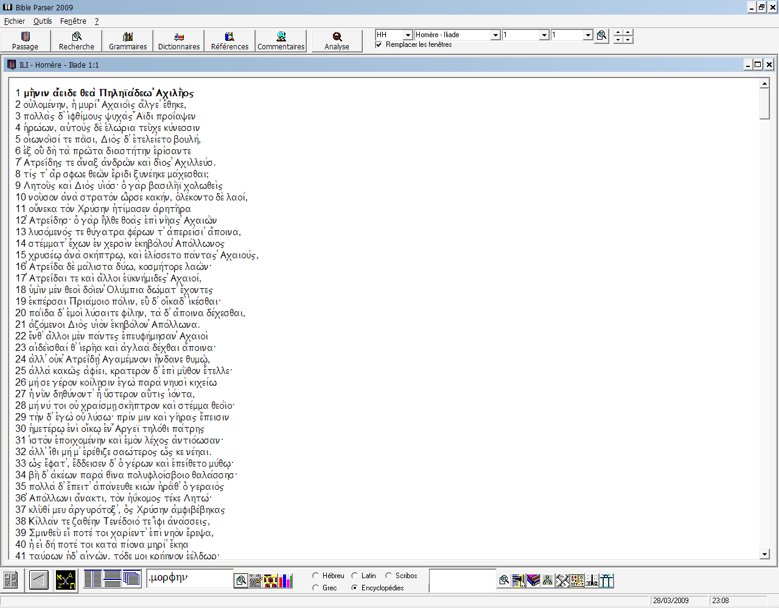Select the Hébreu radio button
The width and height of the screenshot is (779, 608).
(316, 575)
